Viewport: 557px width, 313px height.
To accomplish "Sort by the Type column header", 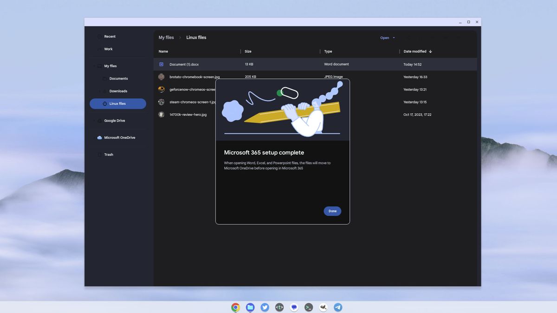I will [328, 51].
